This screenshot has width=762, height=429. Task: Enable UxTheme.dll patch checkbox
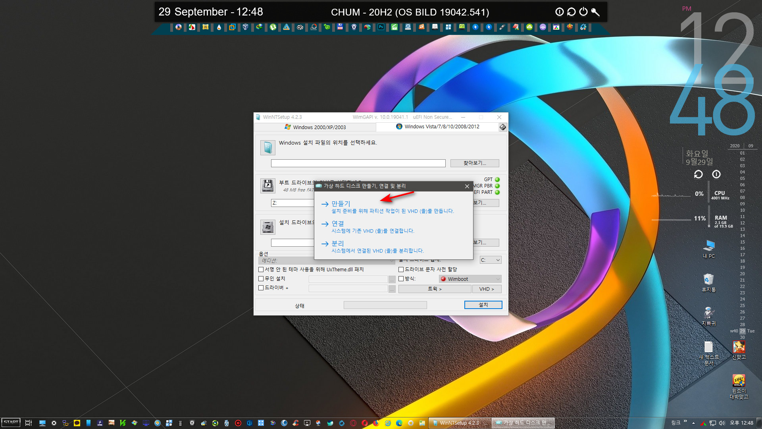[x=261, y=270]
